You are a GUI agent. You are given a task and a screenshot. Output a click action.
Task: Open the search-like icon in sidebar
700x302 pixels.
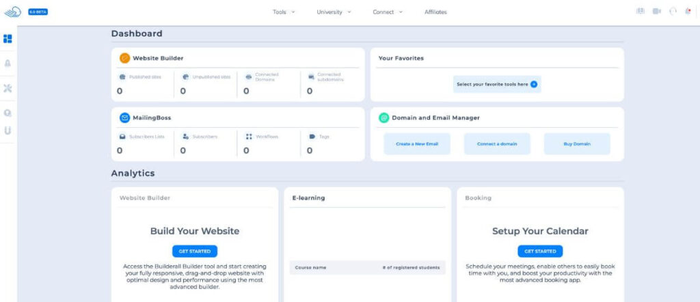(8, 113)
